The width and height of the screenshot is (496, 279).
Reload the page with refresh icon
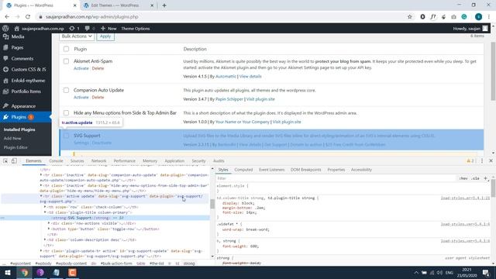pos(28,17)
